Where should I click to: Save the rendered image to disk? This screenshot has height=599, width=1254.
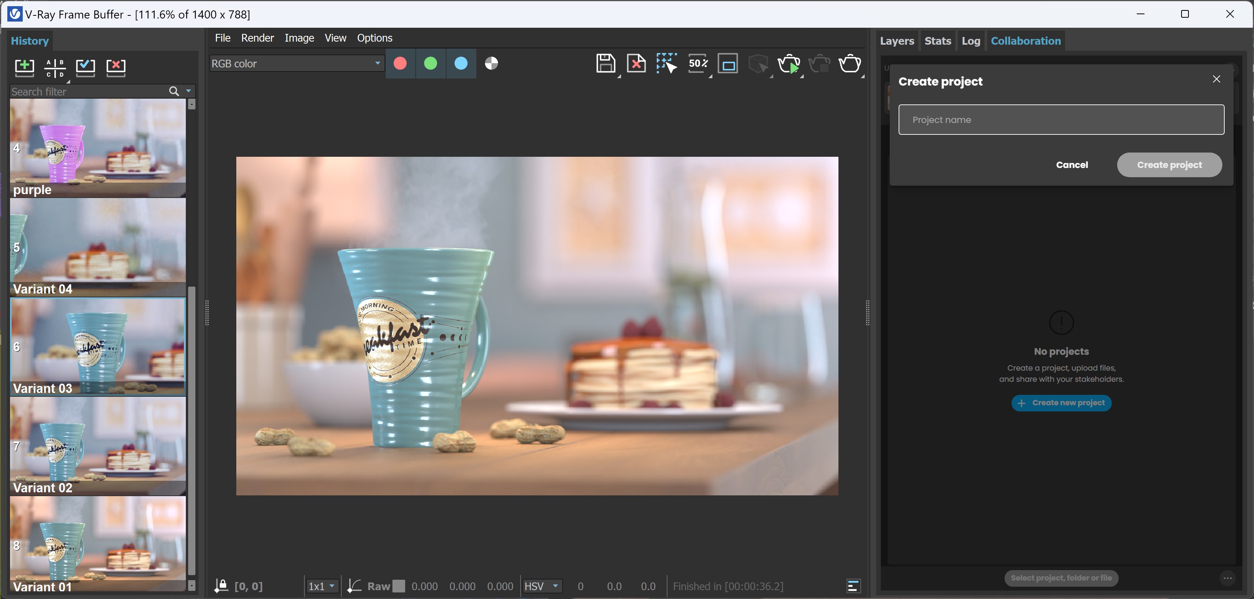(x=606, y=64)
